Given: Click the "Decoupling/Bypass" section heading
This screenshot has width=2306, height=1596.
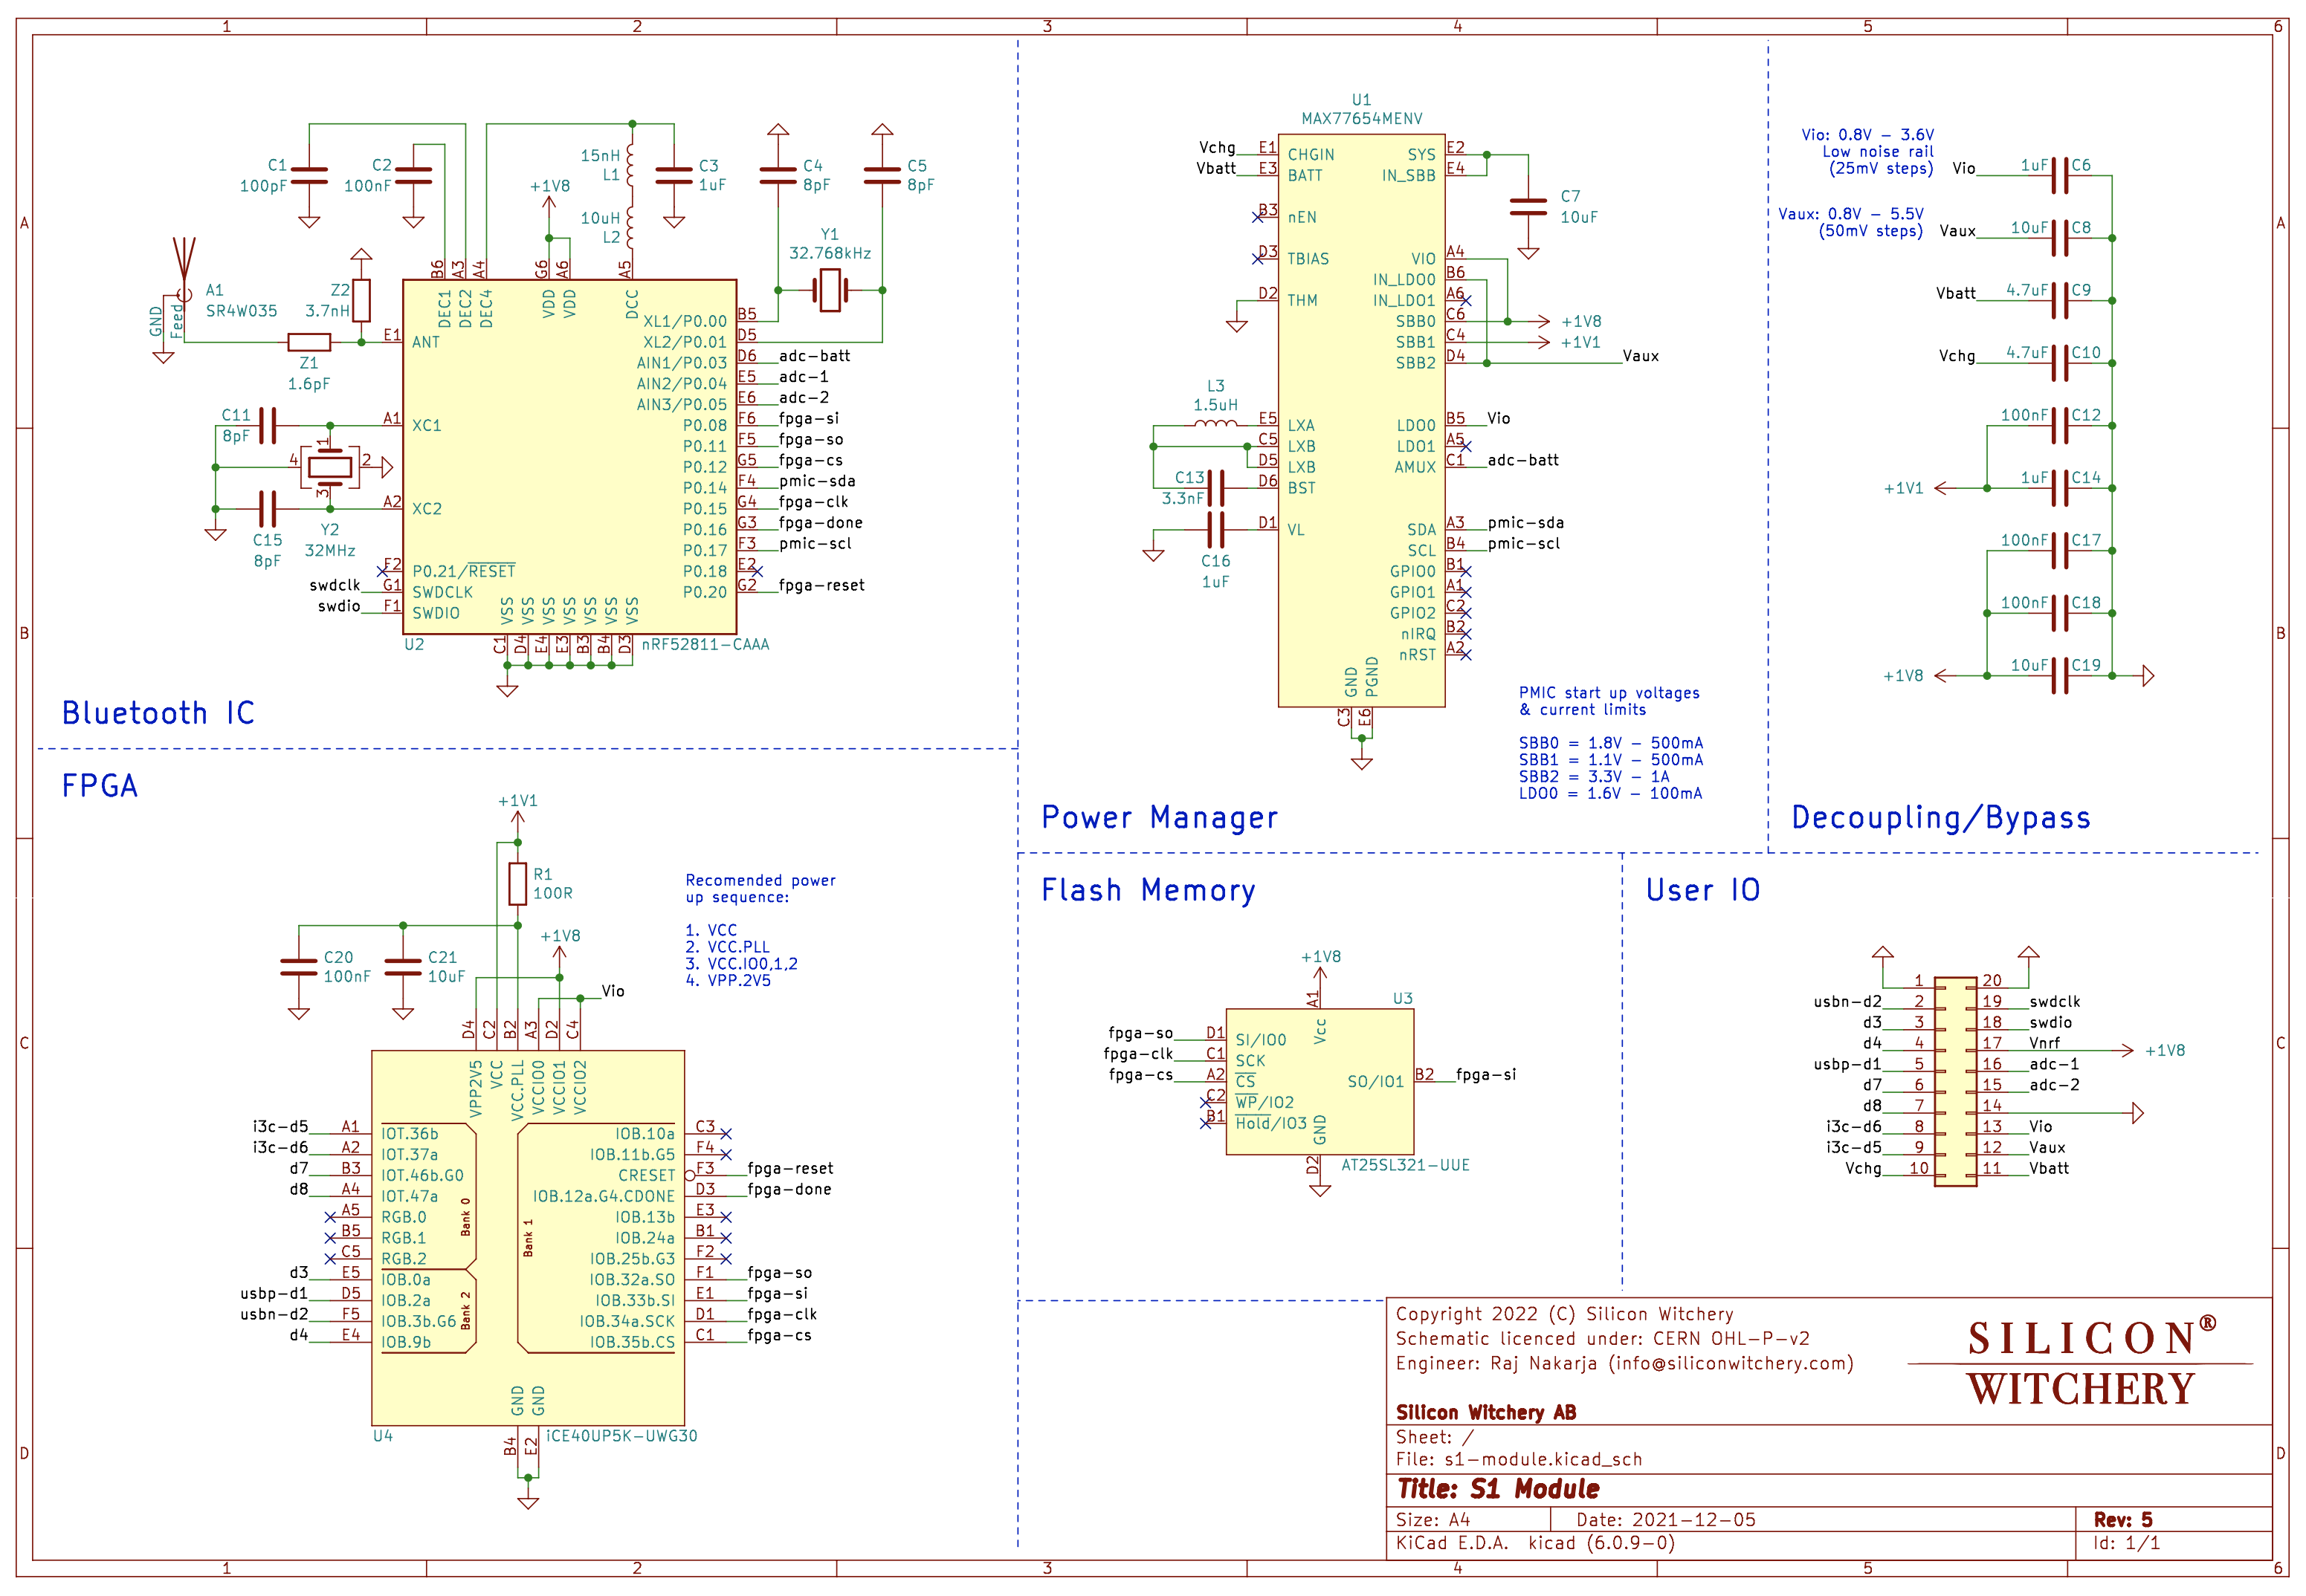Looking at the screenshot, I should 1941,818.
